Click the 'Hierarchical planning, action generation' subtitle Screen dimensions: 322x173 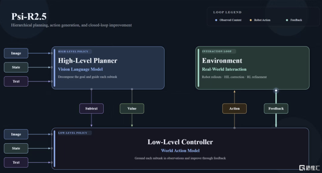click(x=71, y=25)
